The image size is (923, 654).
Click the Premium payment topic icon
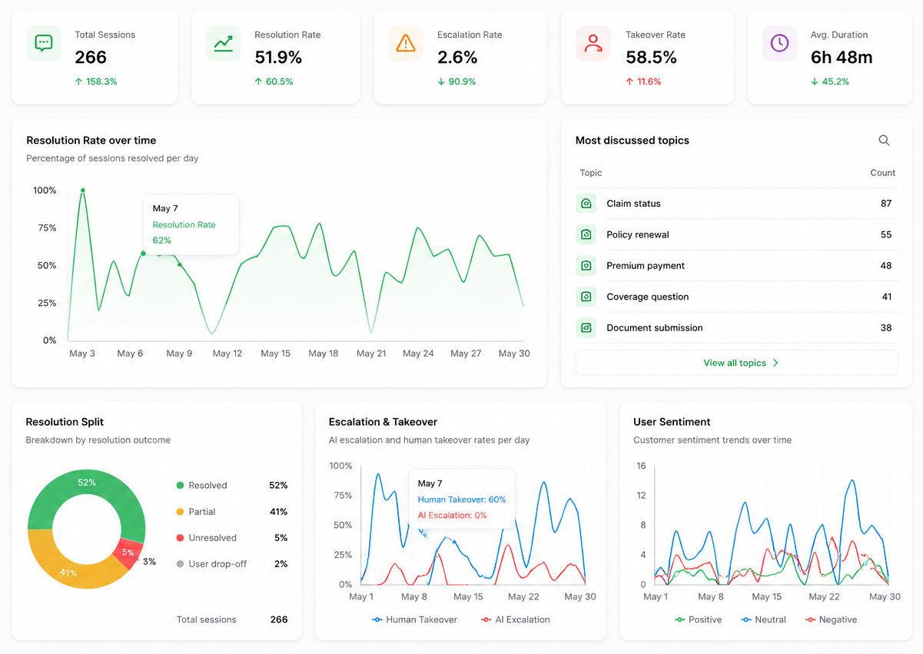point(586,265)
